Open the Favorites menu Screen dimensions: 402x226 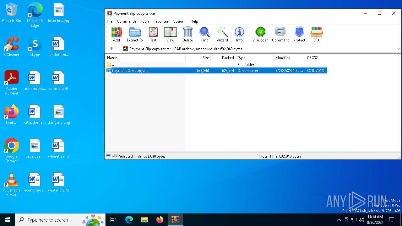(x=161, y=21)
